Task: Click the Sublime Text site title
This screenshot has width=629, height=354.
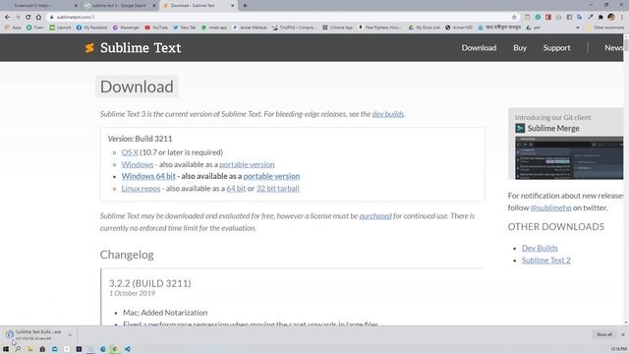Action: coord(141,48)
